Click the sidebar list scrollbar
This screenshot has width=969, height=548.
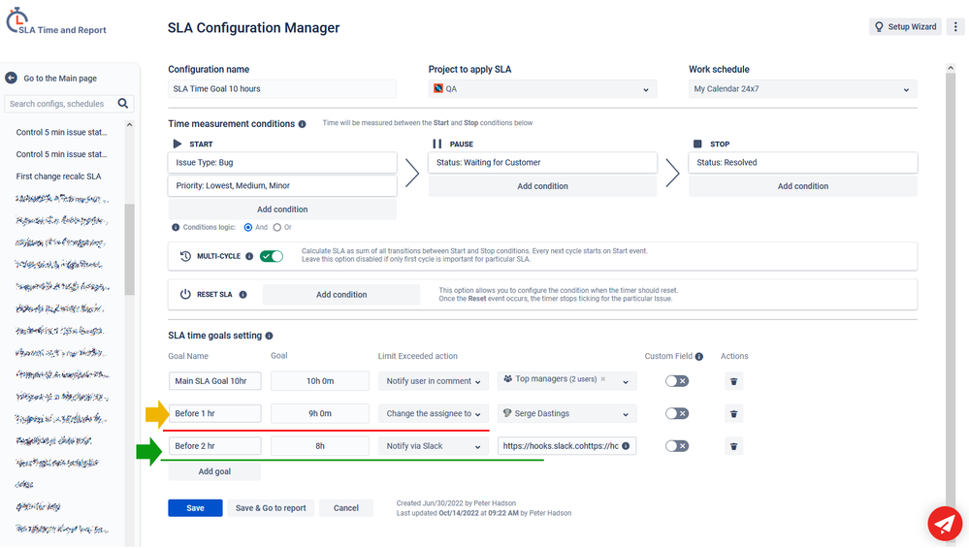[x=129, y=249]
